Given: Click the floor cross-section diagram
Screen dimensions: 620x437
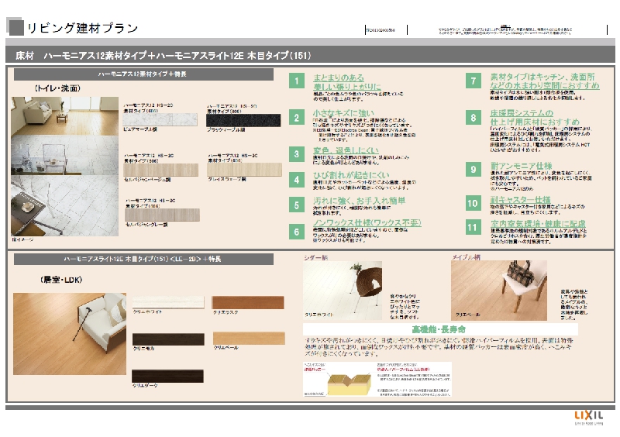Looking at the screenshot, I should point(377,379).
